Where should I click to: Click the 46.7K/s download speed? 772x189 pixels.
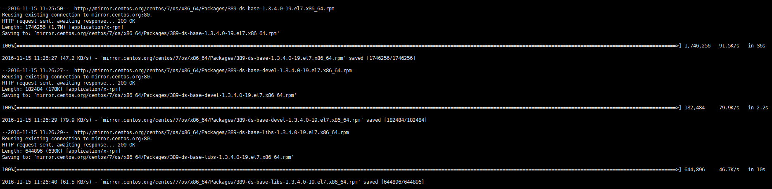[x=729, y=170]
